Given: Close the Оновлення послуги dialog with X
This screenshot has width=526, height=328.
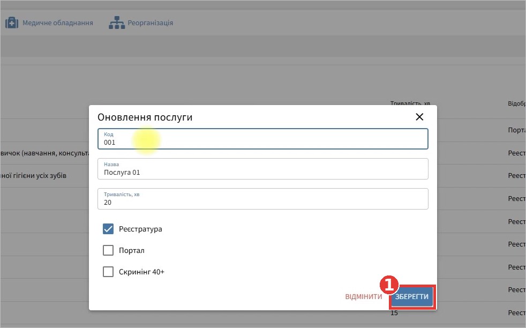Looking at the screenshot, I should click(419, 117).
